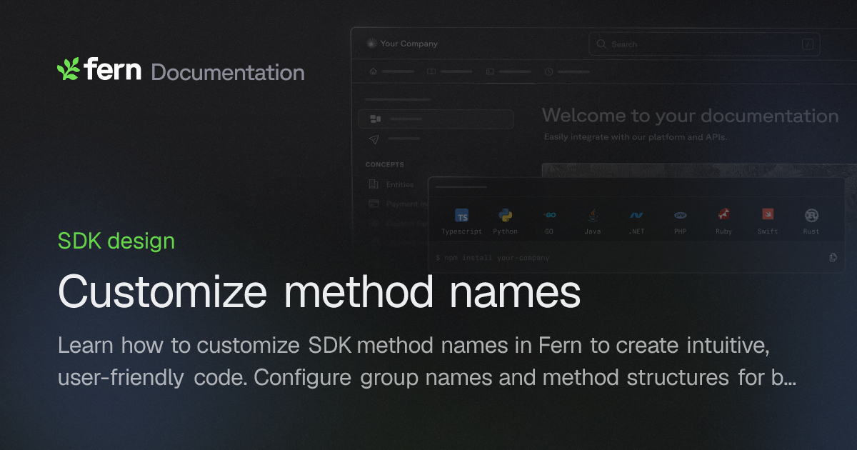Click the Typescript label text
The image size is (857, 450).
461,231
